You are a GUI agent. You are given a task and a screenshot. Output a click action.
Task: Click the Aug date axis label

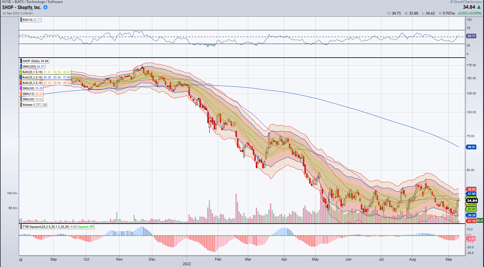pos(412,259)
